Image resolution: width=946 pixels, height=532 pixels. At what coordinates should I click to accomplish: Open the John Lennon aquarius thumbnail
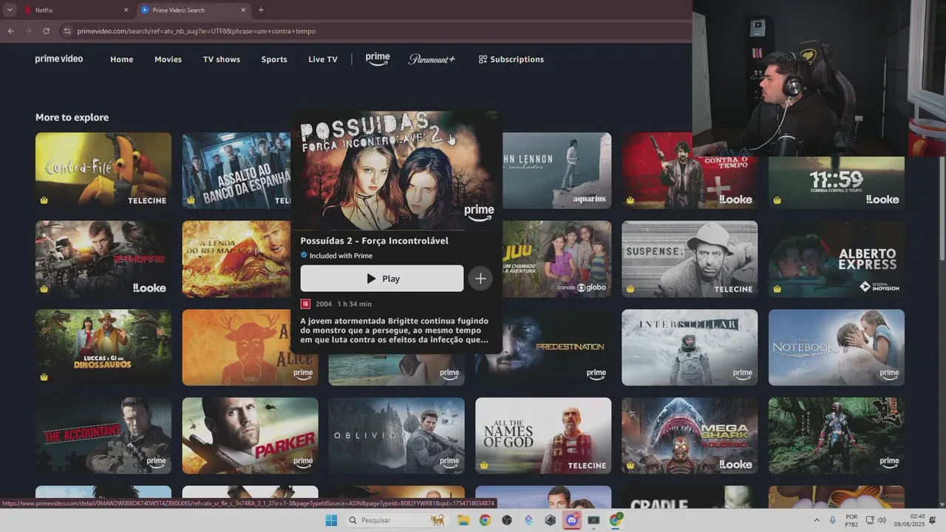point(557,171)
